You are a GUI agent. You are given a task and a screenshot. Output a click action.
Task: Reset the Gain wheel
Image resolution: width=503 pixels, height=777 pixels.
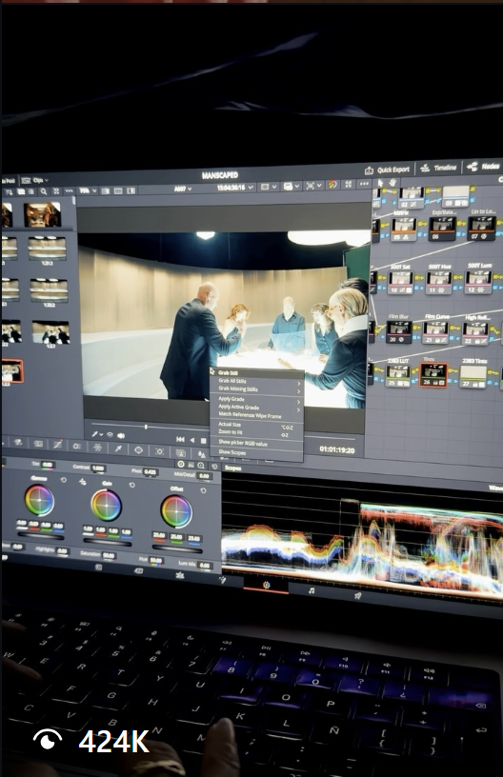[x=131, y=485]
